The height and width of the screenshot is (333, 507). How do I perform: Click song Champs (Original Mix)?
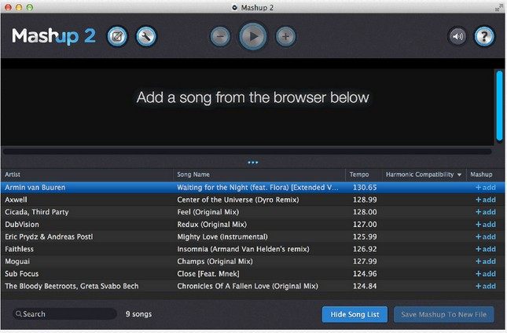point(215,262)
